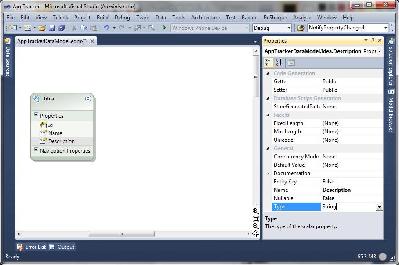Image resolution: width=399 pixels, height=265 pixels.
Task: Click the Name value field Description
Action: click(x=352, y=190)
